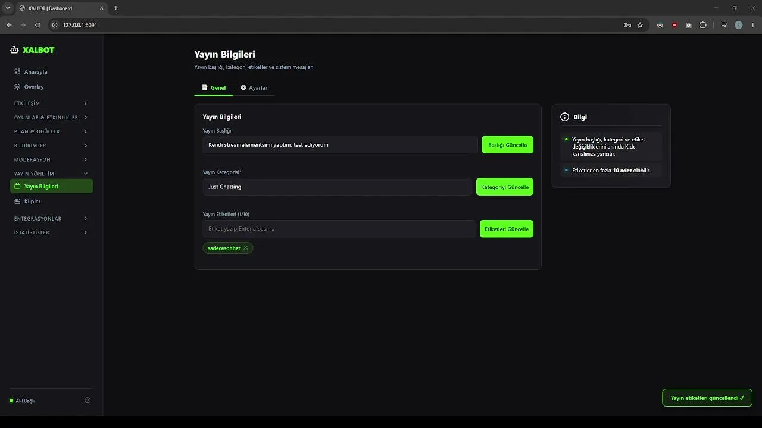Click the browser forward arrow
762x428 pixels.
23,25
